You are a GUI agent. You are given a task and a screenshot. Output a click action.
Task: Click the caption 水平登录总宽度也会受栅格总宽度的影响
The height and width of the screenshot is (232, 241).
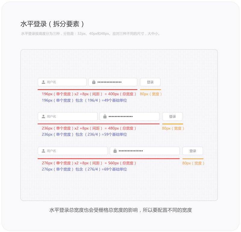pyautogui.click(x=93, y=210)
